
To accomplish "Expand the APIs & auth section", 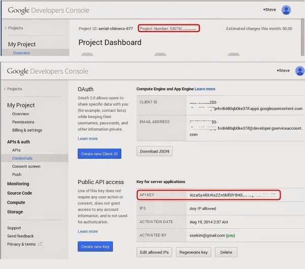I will click(x=18, y=142).
